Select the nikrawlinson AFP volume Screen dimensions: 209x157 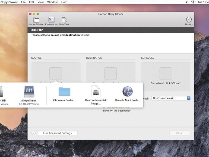coord(29,92)
